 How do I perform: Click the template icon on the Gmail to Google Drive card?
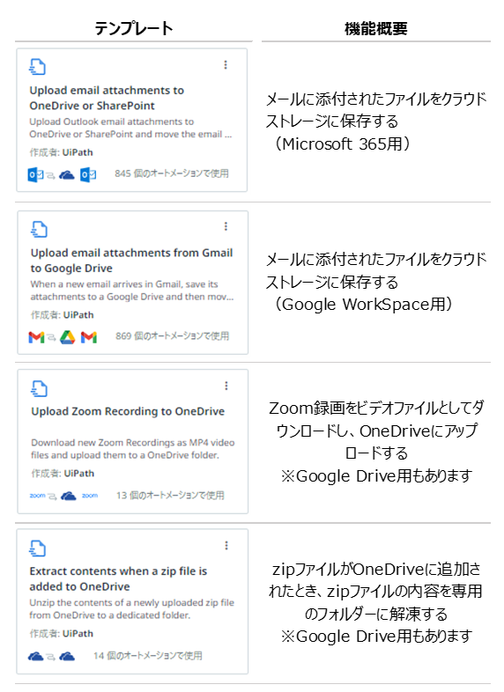click(39, 230)
